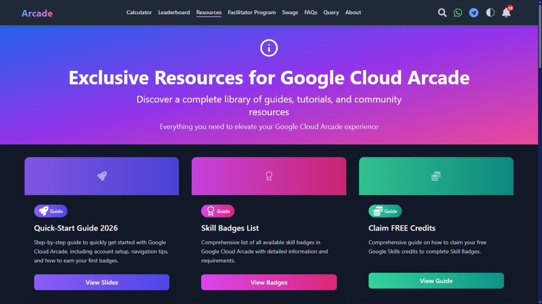Click rocket icon on Quick-Start card header
Viewport: 542px width, 304px height.
(x=102, y=176)
